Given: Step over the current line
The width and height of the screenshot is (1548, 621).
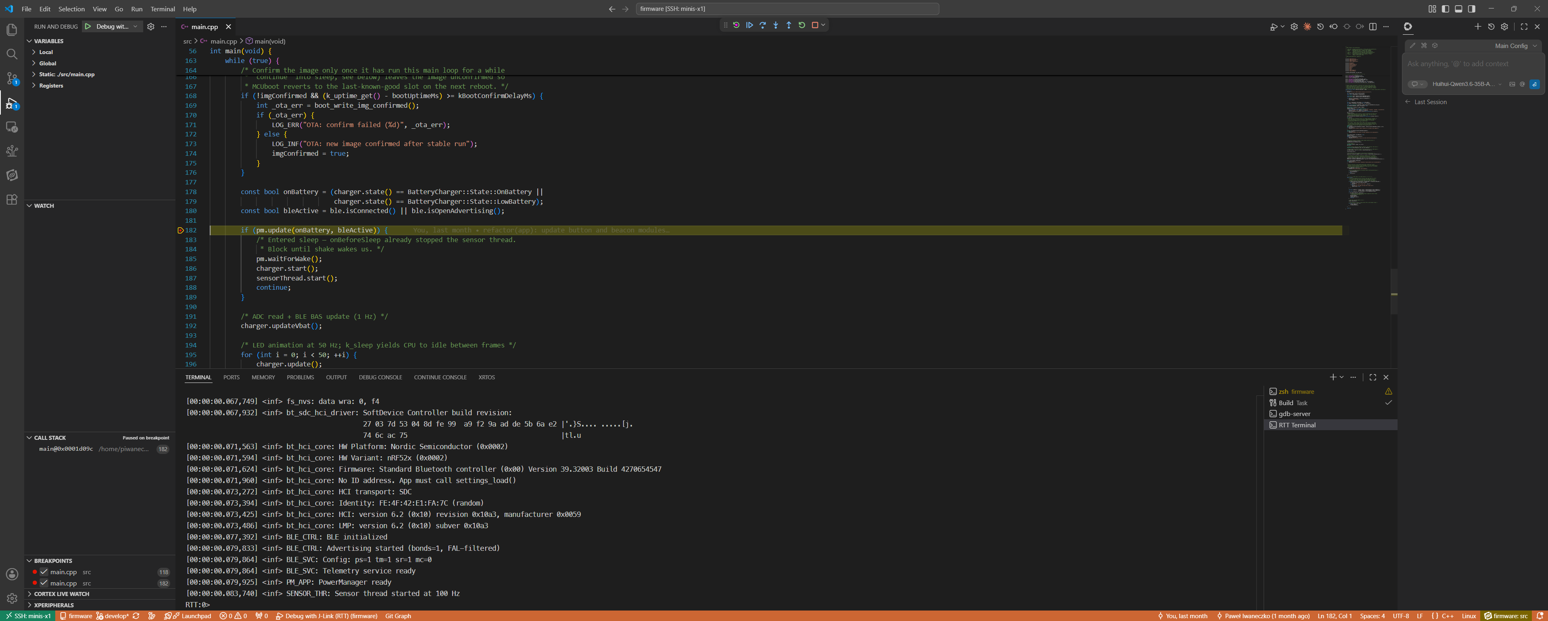Looking at the screenshot, I should [763, 25].
